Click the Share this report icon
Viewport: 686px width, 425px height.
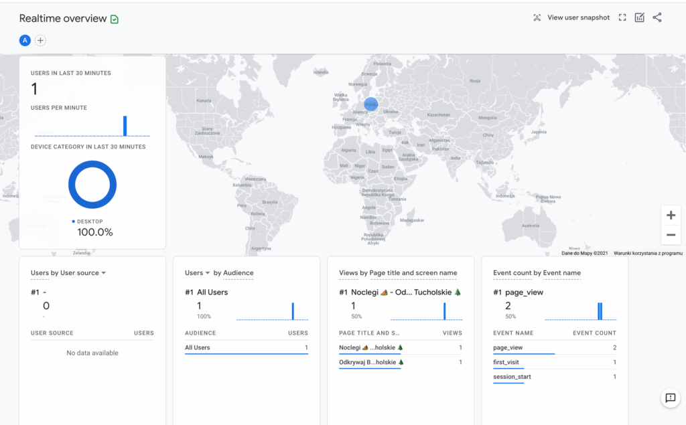coord(657,17)
